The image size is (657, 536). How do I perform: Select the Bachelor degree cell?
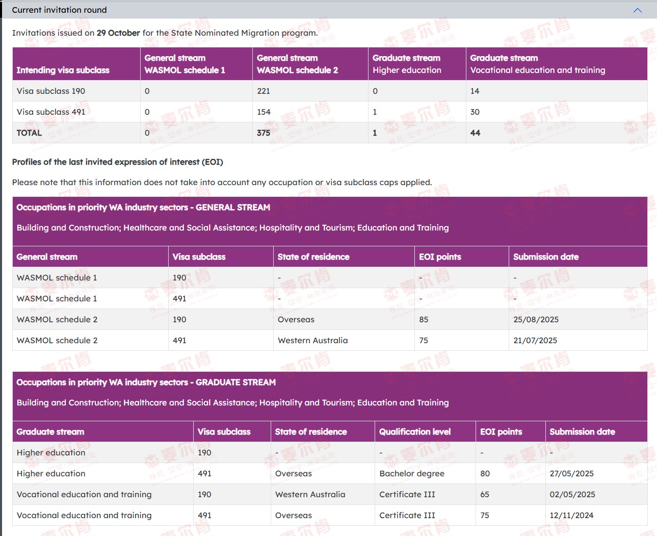(x=412, y=474)
